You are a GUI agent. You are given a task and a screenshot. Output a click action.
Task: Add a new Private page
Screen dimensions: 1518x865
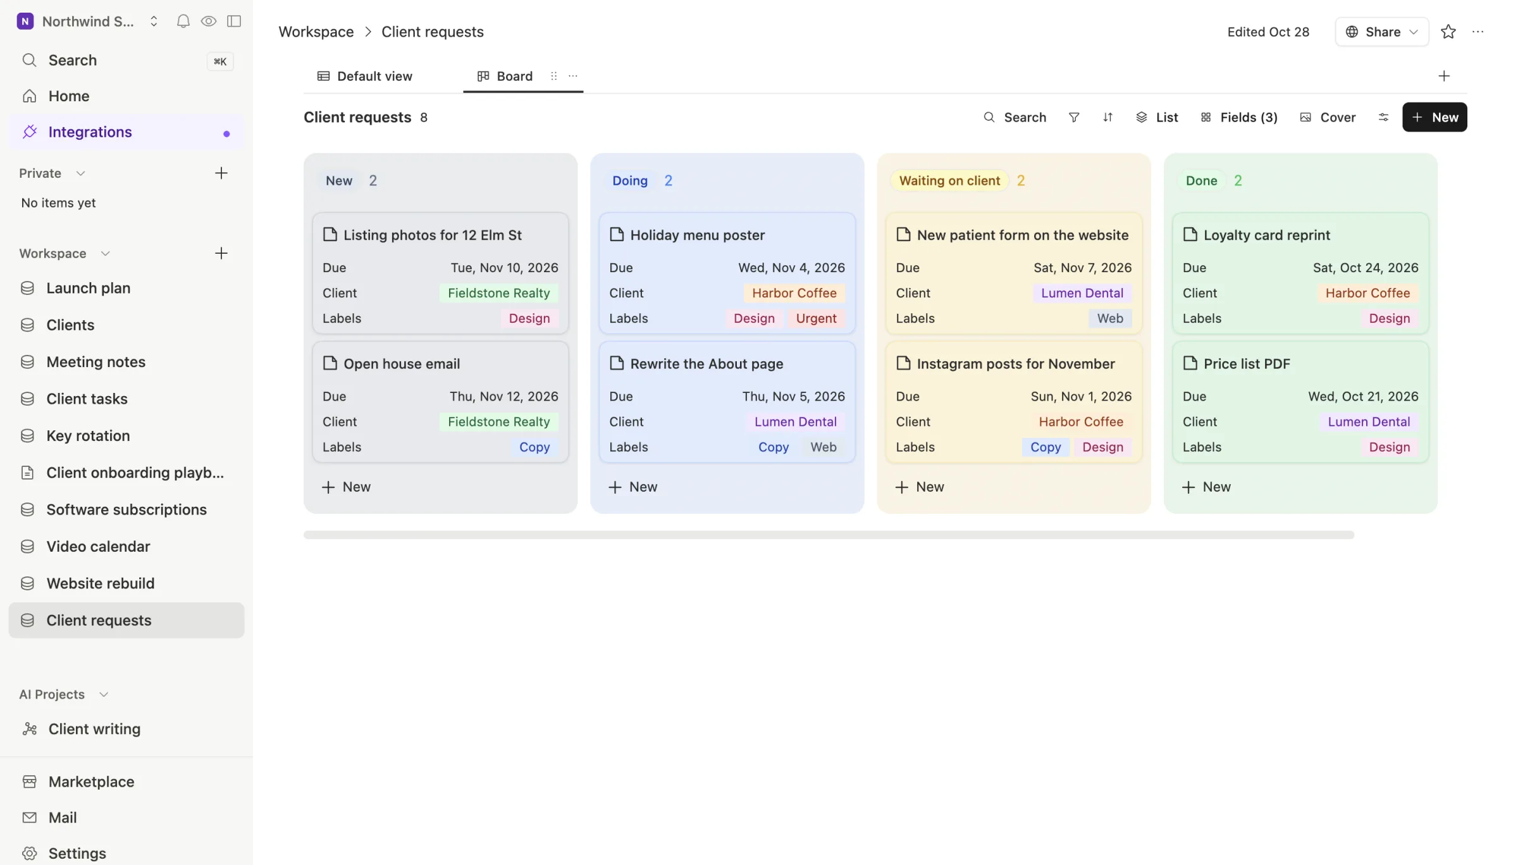click(x=221, y=173)
